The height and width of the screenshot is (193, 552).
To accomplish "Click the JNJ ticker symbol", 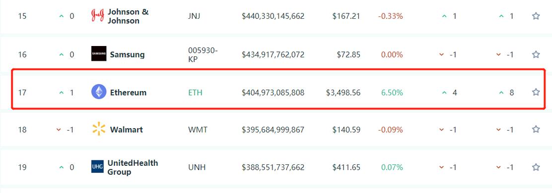I will point(194,16).
